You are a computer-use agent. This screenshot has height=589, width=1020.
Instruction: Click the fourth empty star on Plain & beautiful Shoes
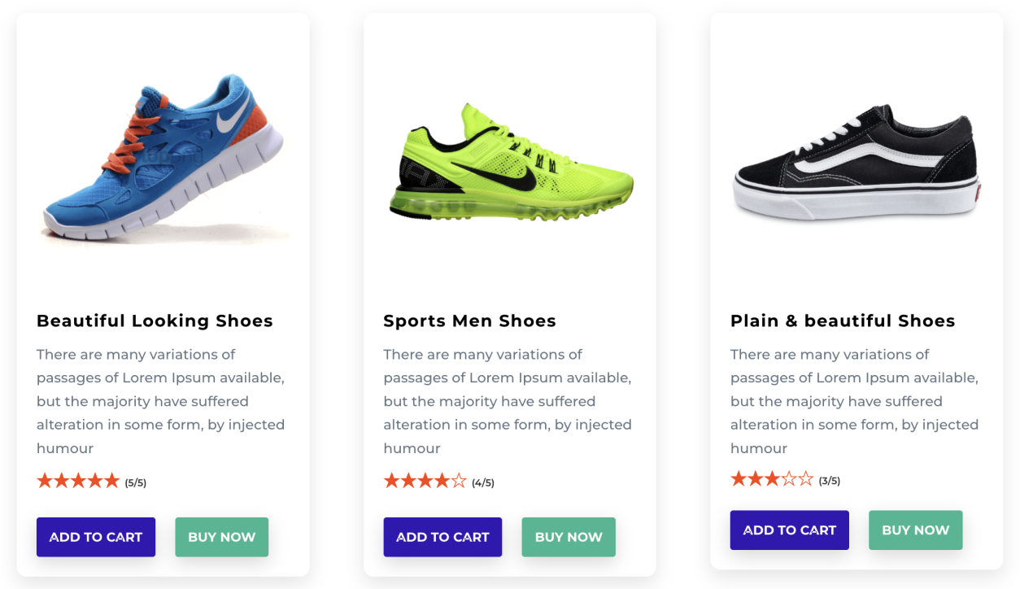click(788, 478)
